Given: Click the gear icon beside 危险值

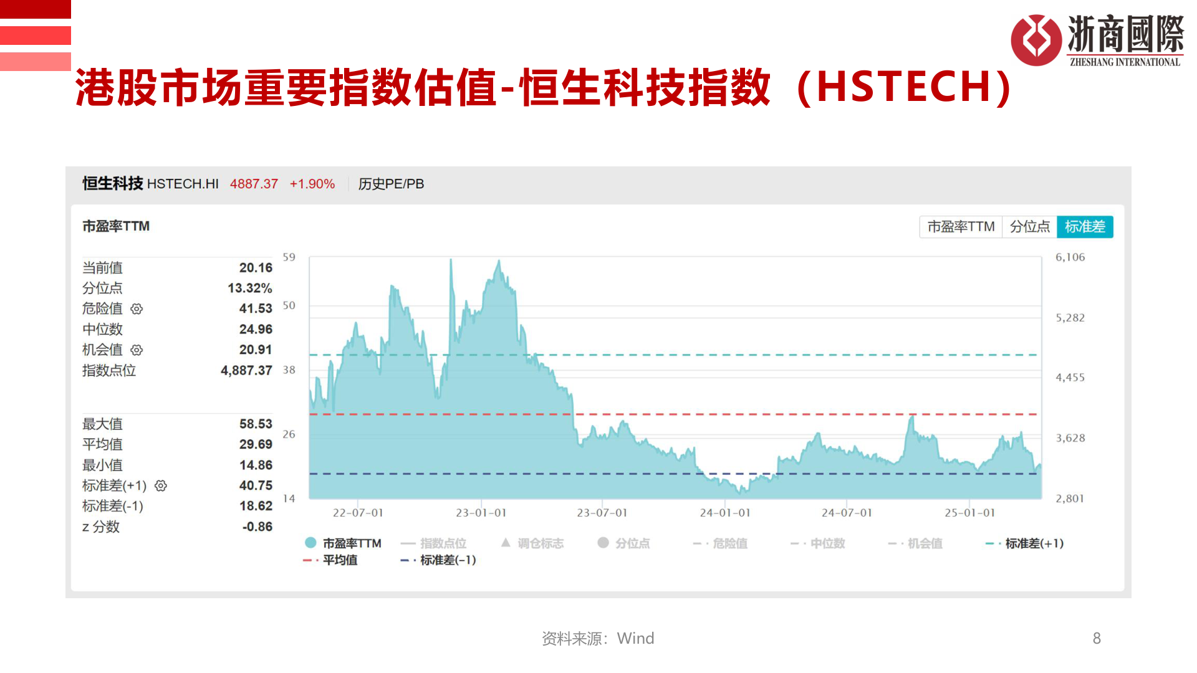Looking at the screenshot, I should coord(137,308).
